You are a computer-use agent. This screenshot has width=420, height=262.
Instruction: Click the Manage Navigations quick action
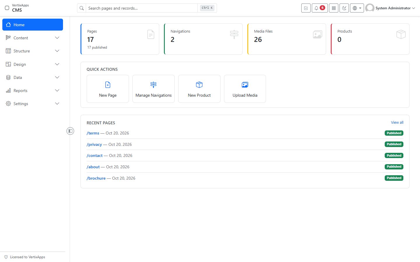click(x=153, y=89)
